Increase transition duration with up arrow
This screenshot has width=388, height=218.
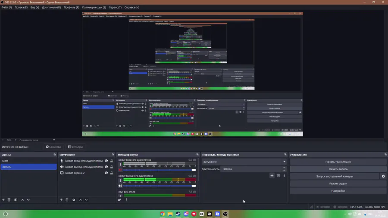click(285, 168)
